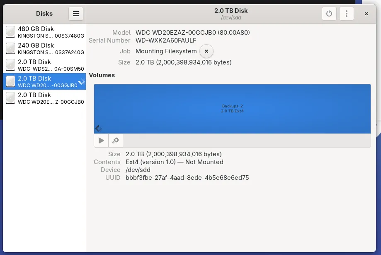
Task: Select the 240 GB Kingston disk
Action: pos(44,48)
